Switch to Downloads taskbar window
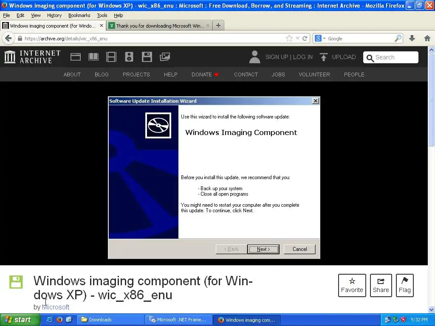The width and height of the screenshot is (435, 326). [110, 320]
